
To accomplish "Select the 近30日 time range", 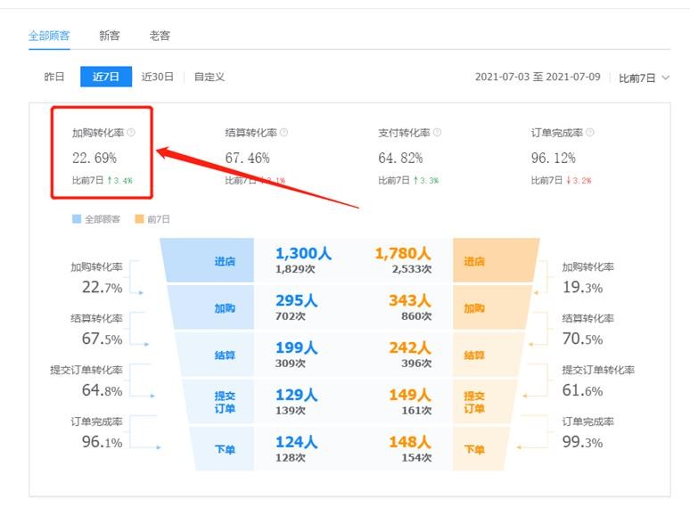I will (158, 77).
